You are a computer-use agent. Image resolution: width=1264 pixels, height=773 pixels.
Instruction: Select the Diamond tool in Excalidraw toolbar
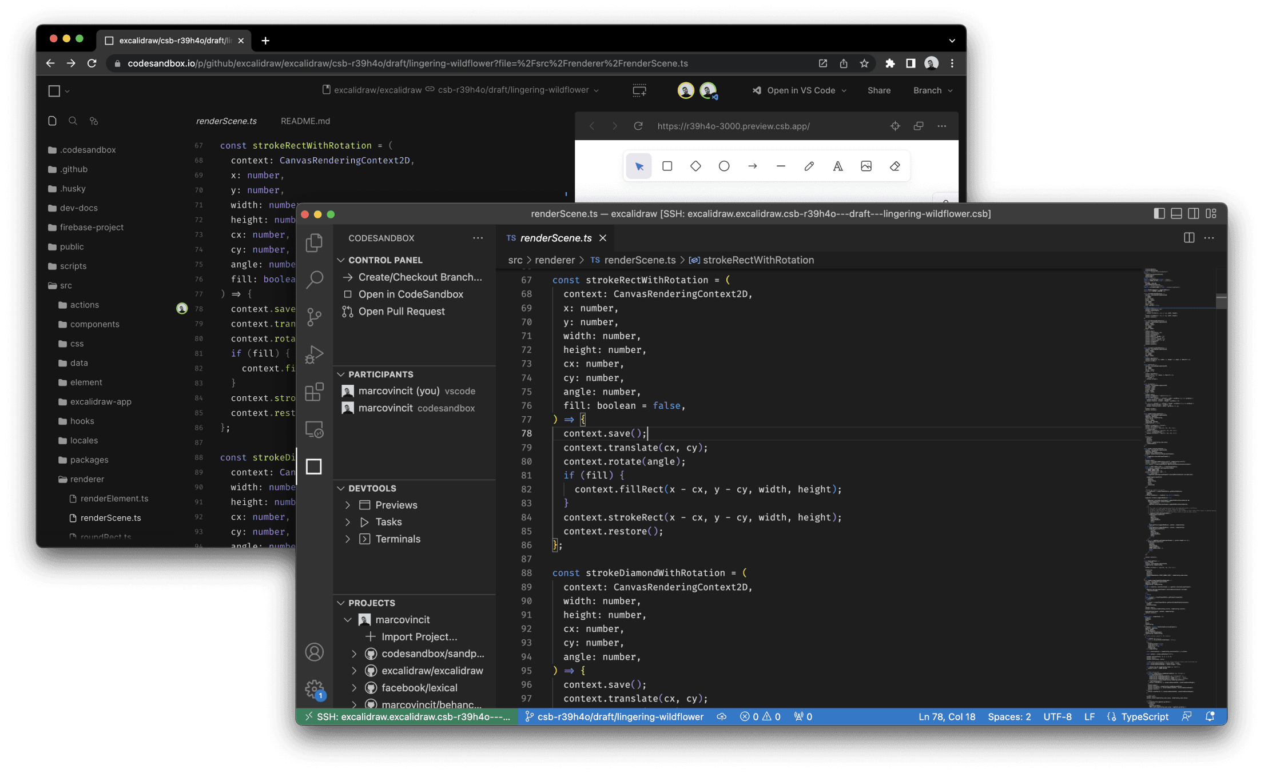point(695,166)
